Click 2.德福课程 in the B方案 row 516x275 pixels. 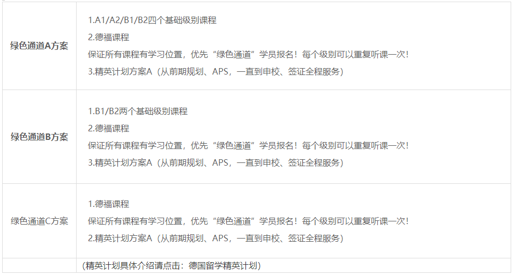tap(109, 129)
